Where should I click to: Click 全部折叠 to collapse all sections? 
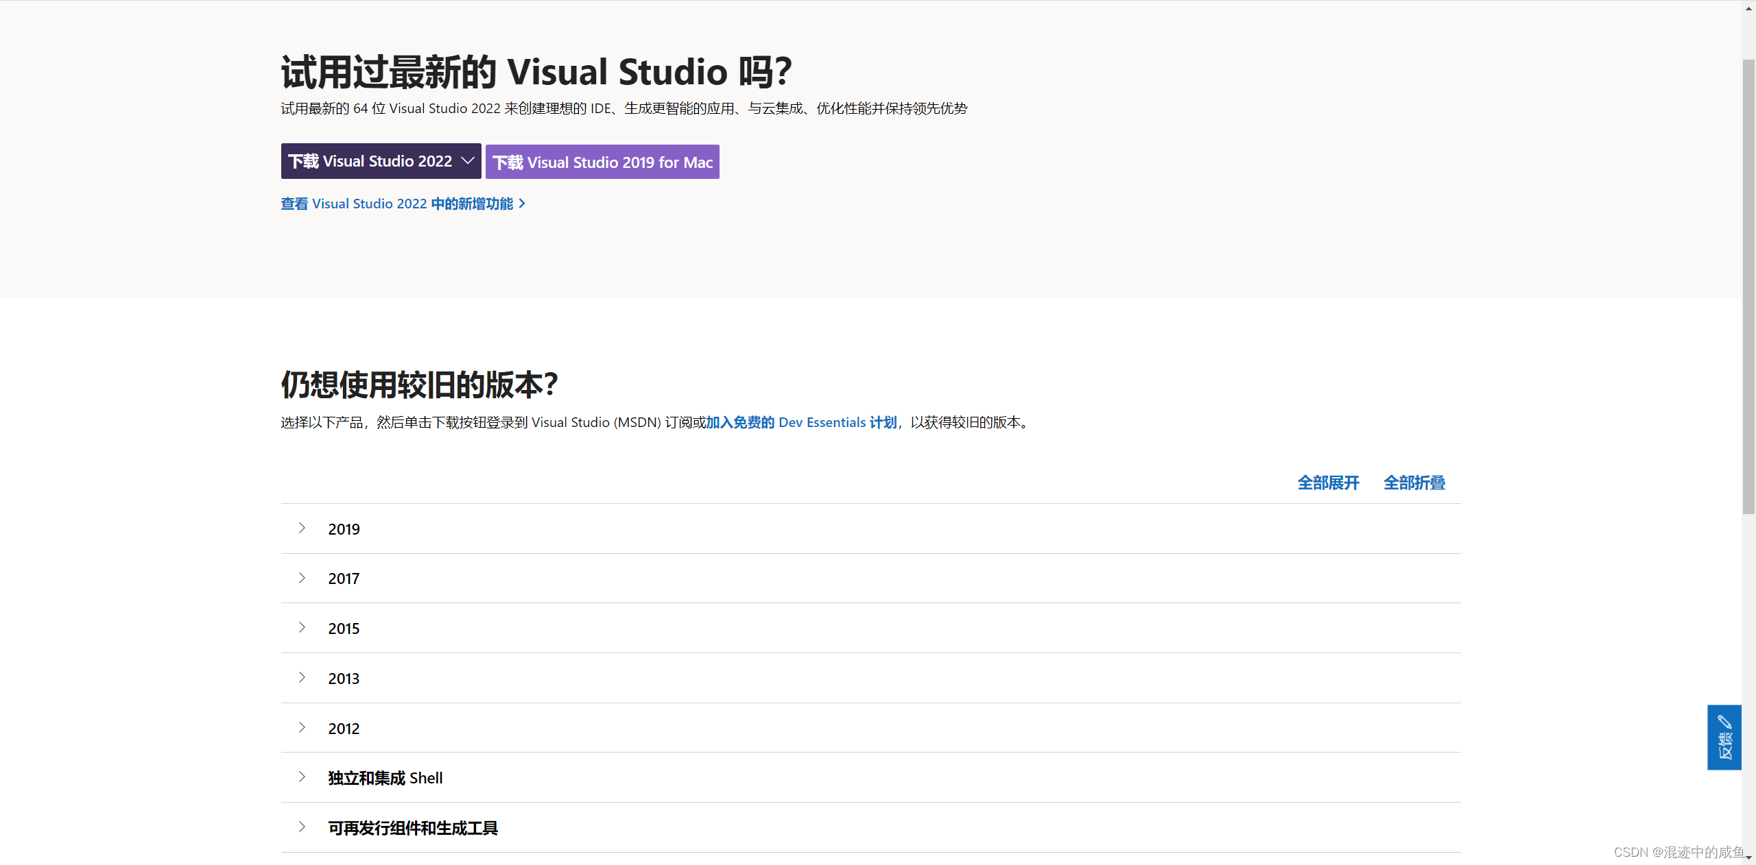(1414, 483)
